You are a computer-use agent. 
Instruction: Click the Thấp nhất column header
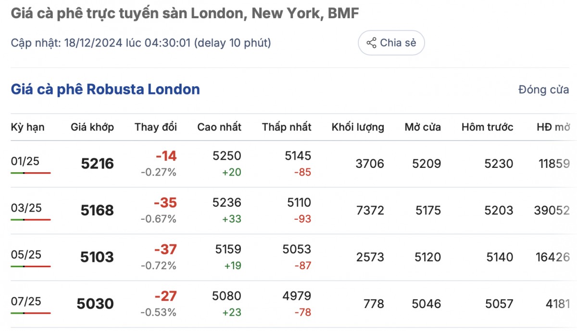287,127
